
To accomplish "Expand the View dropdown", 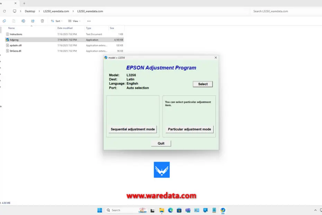I will pyautogui.click(x=74, y=21).
